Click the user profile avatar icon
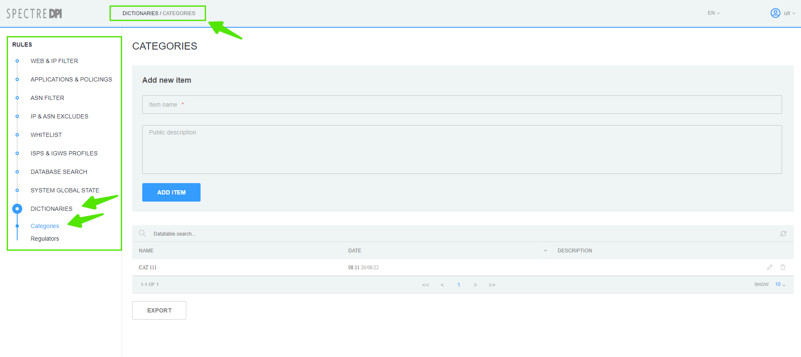 click(775, 13)
